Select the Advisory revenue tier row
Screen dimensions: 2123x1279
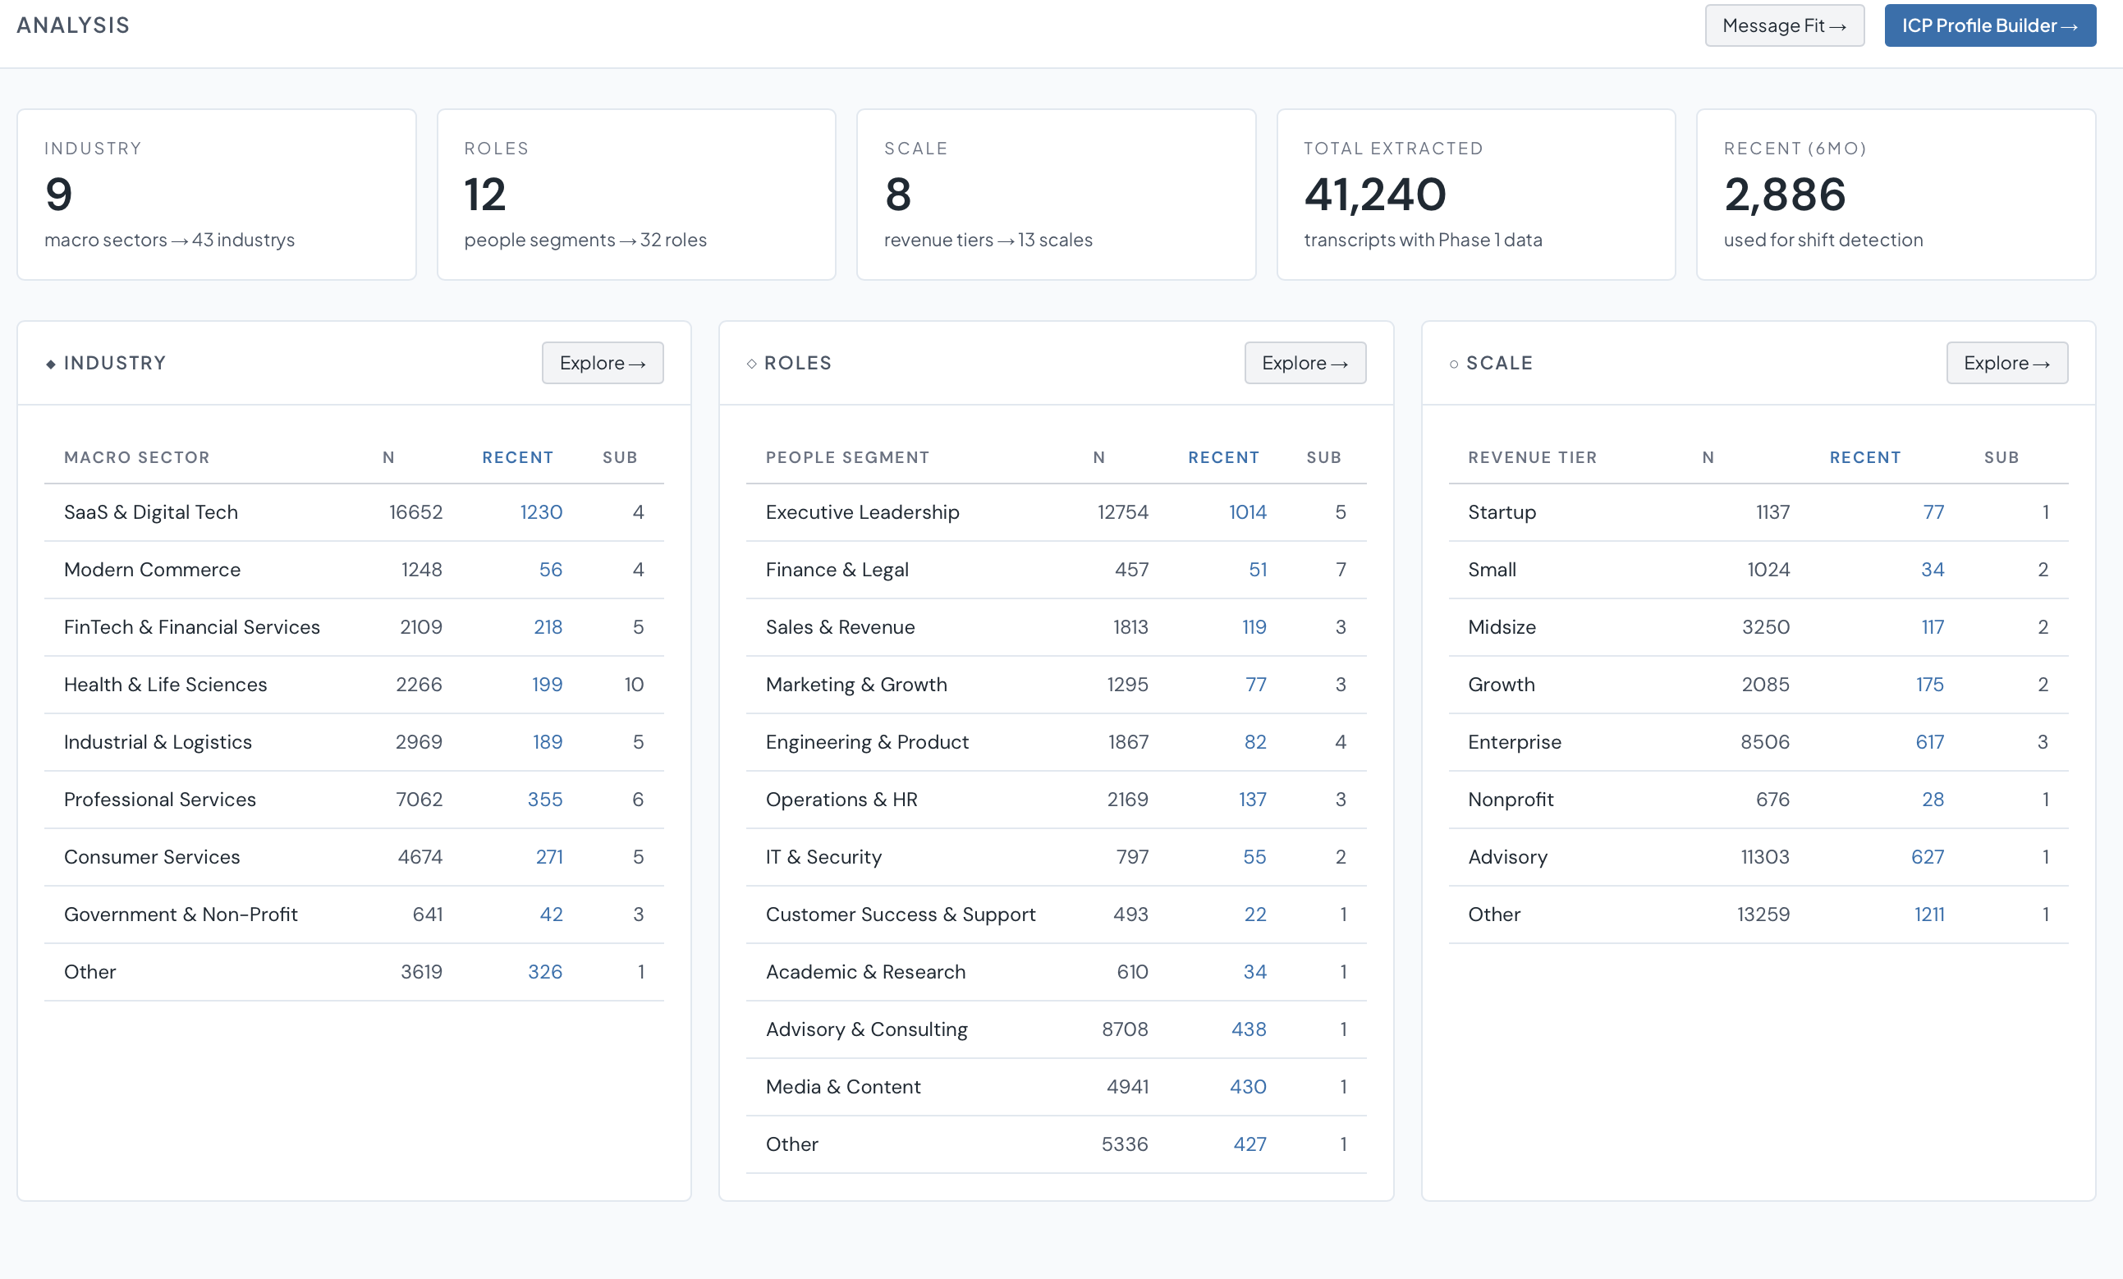[x=1758, y=857]
